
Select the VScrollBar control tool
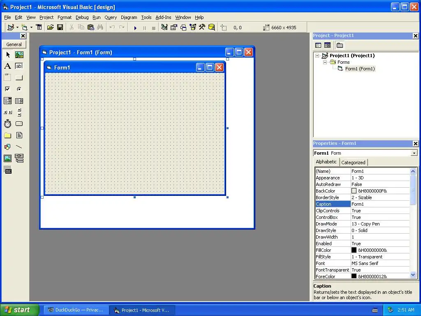click(19, 112)
